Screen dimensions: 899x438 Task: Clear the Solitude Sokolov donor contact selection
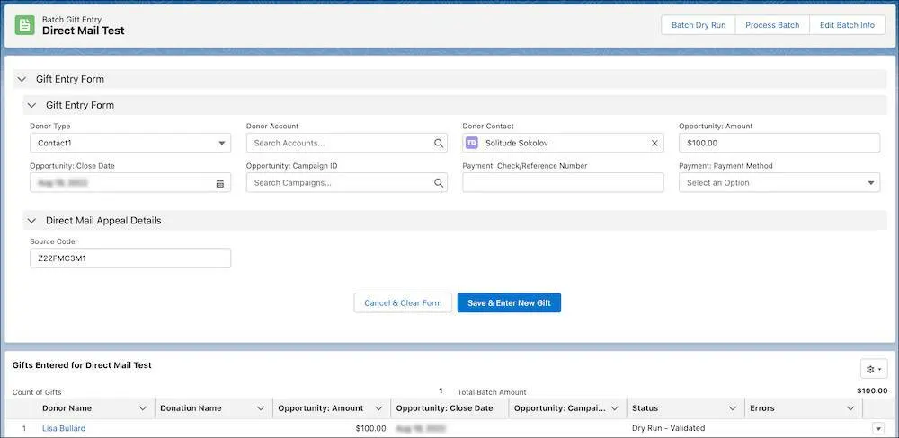click(654, 143)
